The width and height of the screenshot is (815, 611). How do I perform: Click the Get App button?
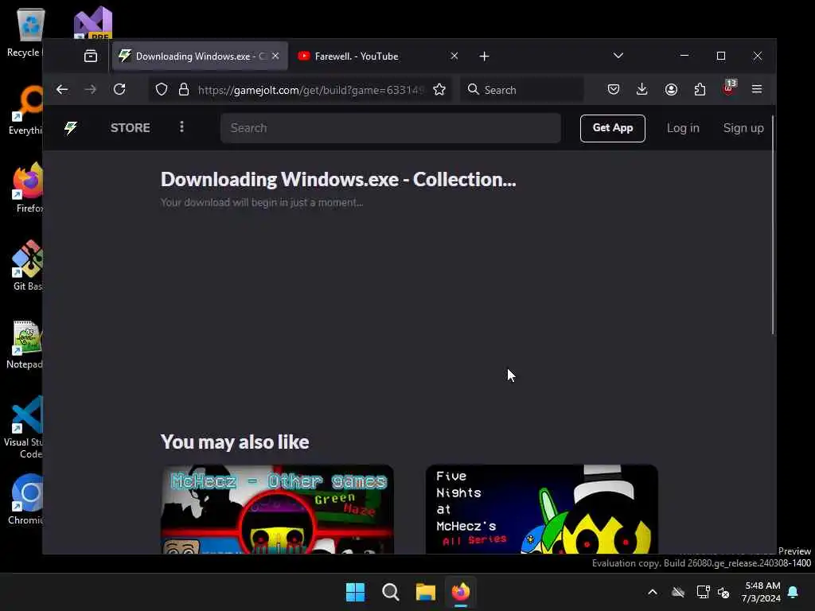click(612, 128)
